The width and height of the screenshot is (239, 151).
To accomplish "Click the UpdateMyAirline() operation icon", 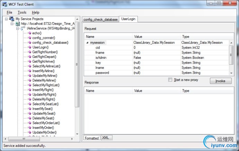I will tap(30, 75).
